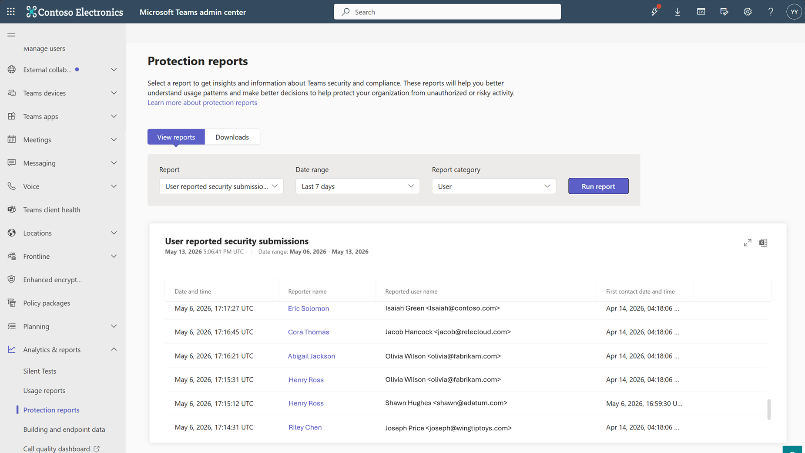Screen dimensions: 805x453
Task: Click the Messaging chat icon
Action: click(x=12, y=163)
